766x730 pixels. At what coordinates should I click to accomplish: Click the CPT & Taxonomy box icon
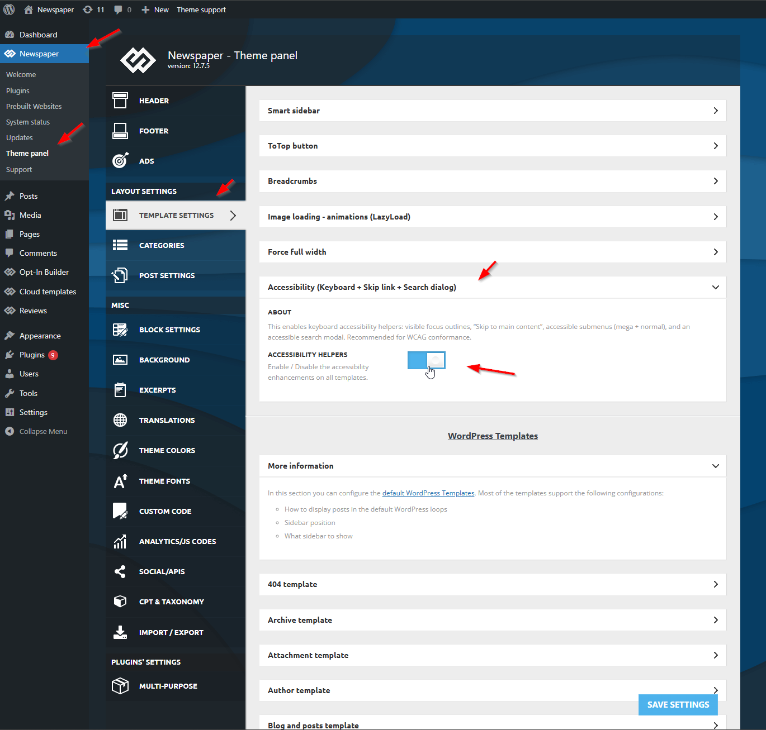click(120, 602)
